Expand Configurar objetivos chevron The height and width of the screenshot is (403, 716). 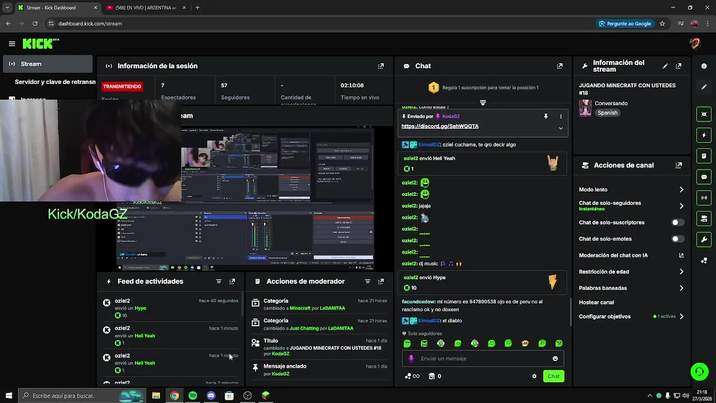(x=681, y=317)
